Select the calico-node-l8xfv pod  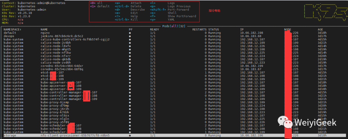pyautogui.click(x=56, y=46)
